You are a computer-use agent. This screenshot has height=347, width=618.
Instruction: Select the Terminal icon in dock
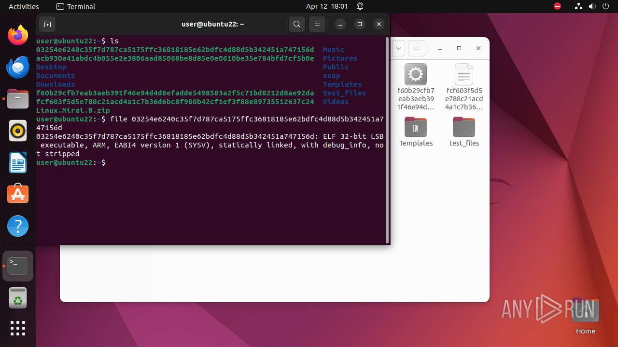point(18,266)
